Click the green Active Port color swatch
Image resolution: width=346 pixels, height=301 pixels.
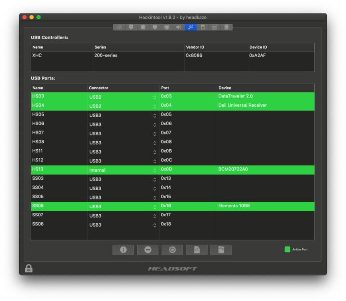[x=287, y=250]
